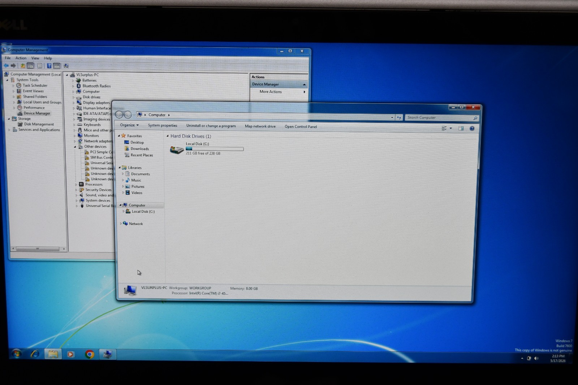The image size is (578, 385).
Task: Expand Services and Applications node
Action: point(9,130)
